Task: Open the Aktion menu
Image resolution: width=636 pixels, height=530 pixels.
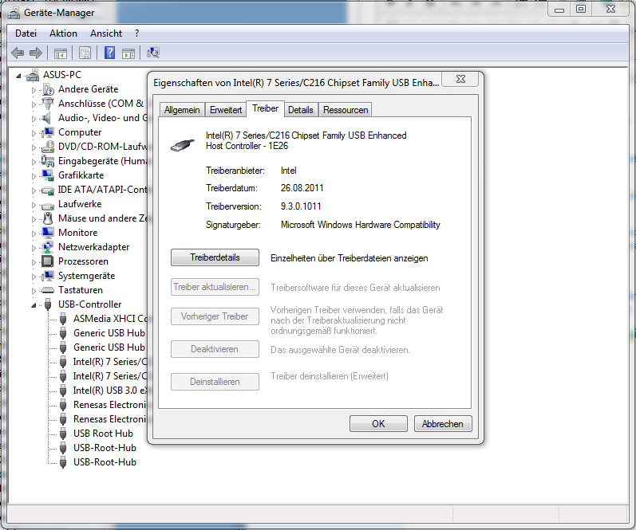Action: pos(63,33)
